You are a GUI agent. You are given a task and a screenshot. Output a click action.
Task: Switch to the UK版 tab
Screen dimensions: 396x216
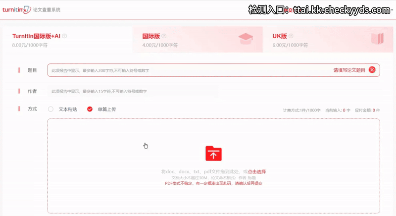279,36
